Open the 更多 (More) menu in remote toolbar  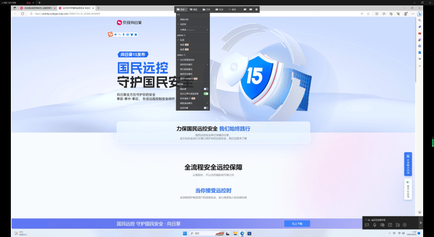click(232, 9)
